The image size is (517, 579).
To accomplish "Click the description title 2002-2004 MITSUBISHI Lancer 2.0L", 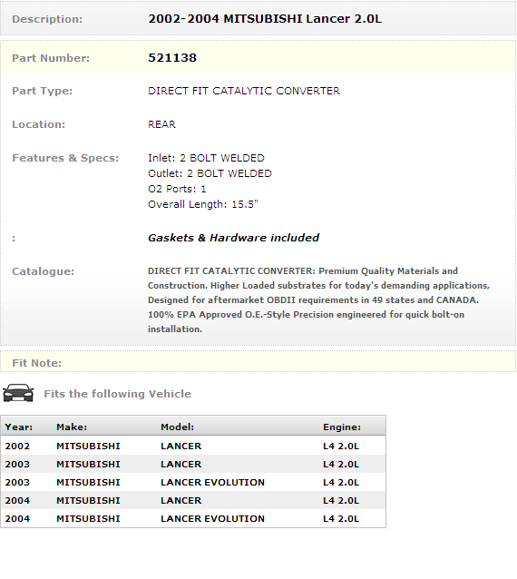I will tap(265, 19).
